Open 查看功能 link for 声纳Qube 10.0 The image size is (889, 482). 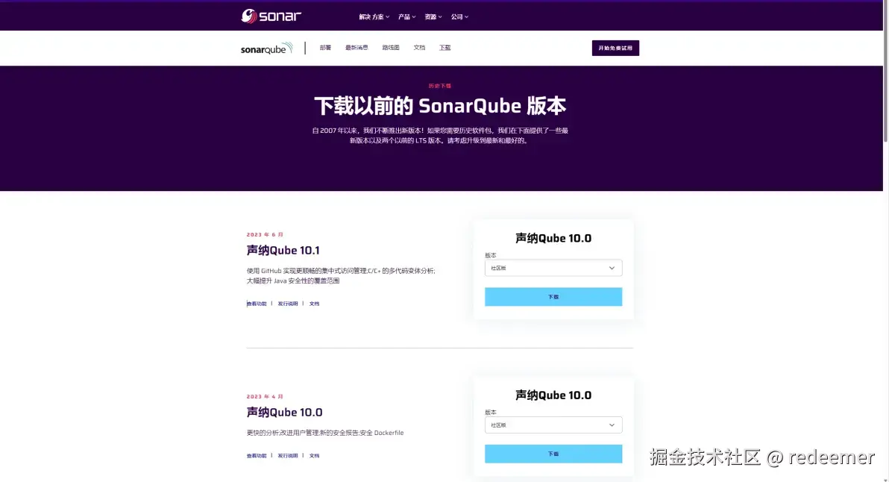pos(257,456)
